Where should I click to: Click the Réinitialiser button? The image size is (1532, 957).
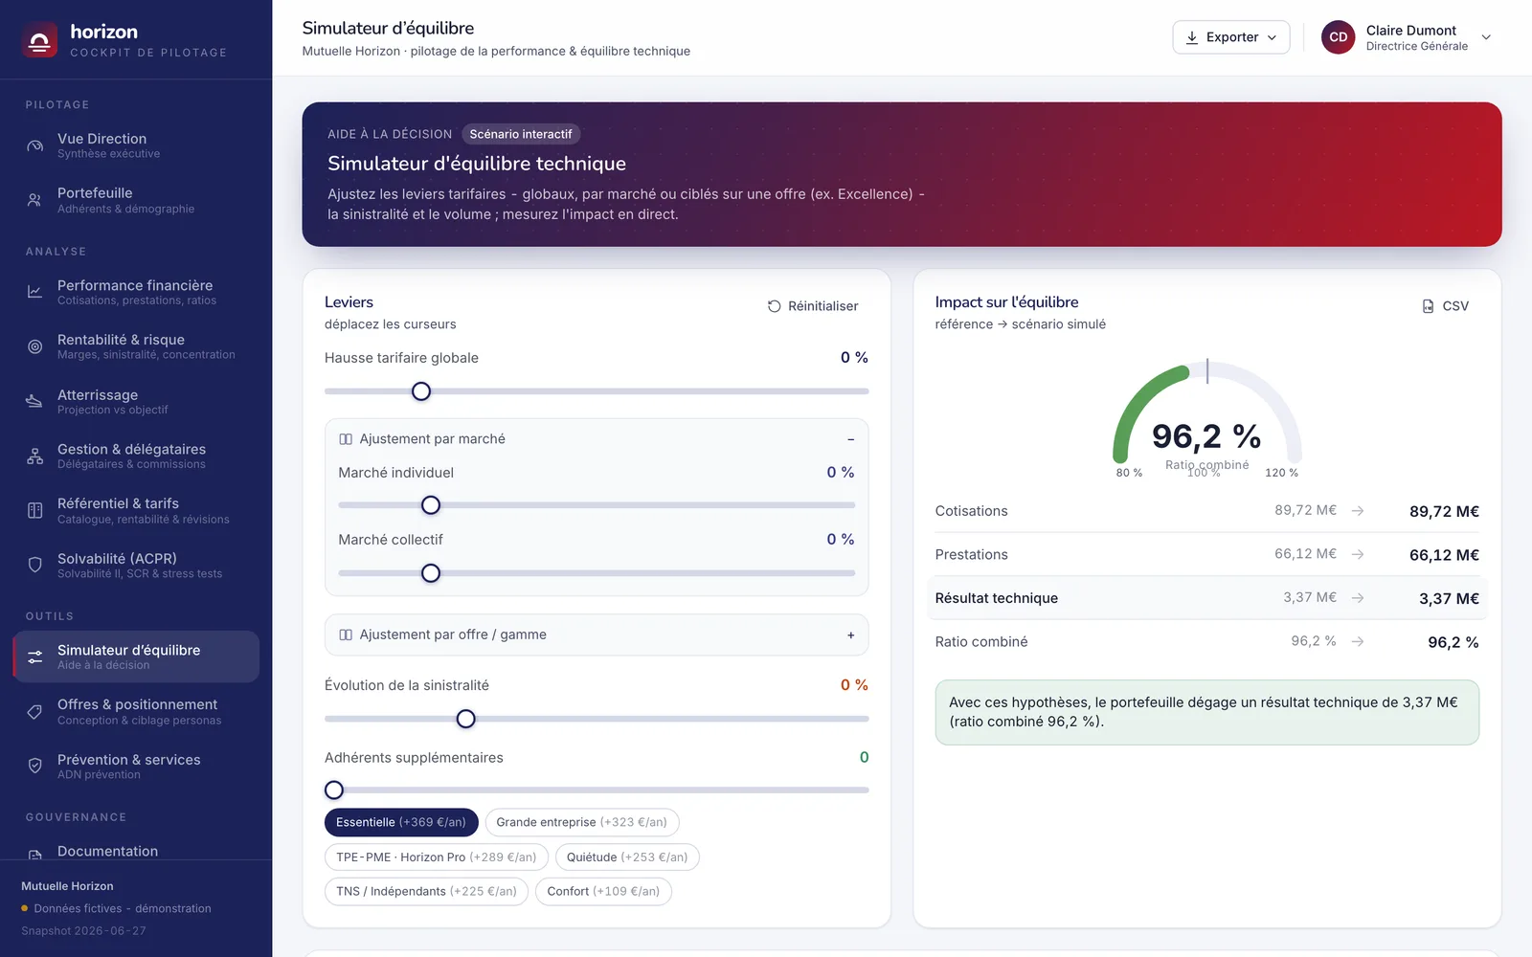[x=813, y=306]
